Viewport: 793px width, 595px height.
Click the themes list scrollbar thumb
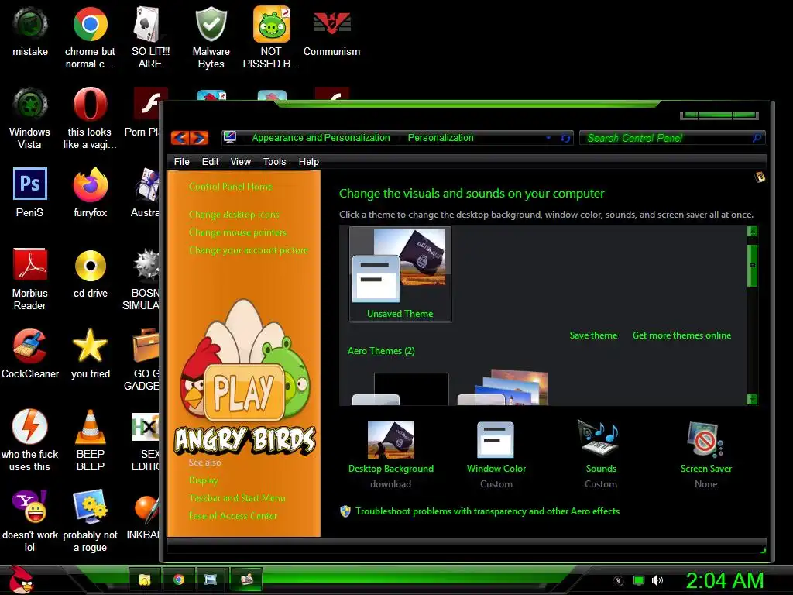click(x=753, y=266)
